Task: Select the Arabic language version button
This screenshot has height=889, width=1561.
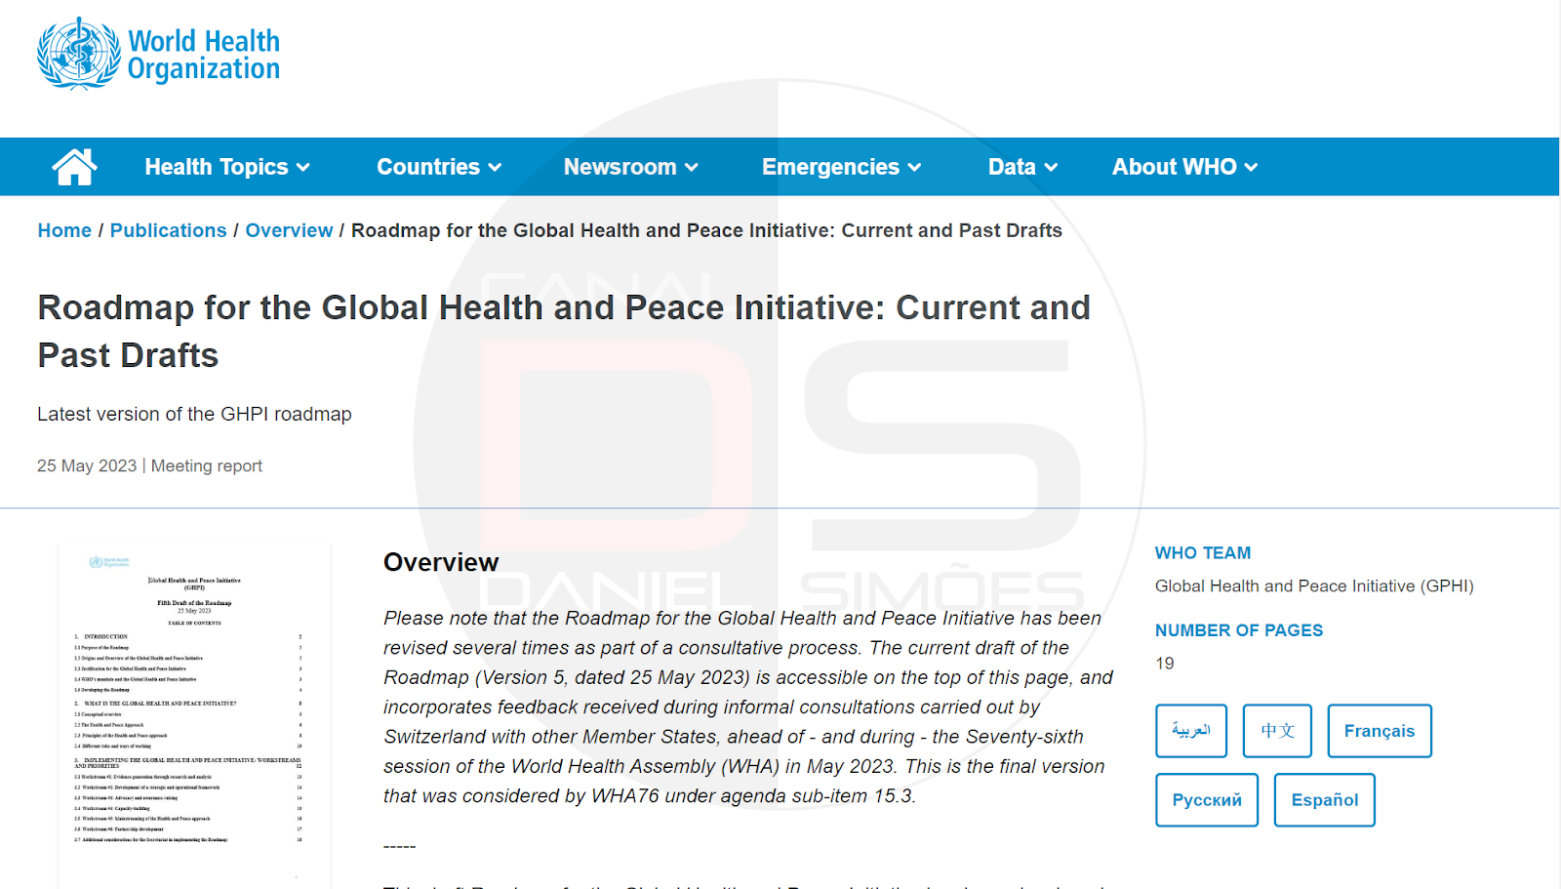Action: (1191, 731)
